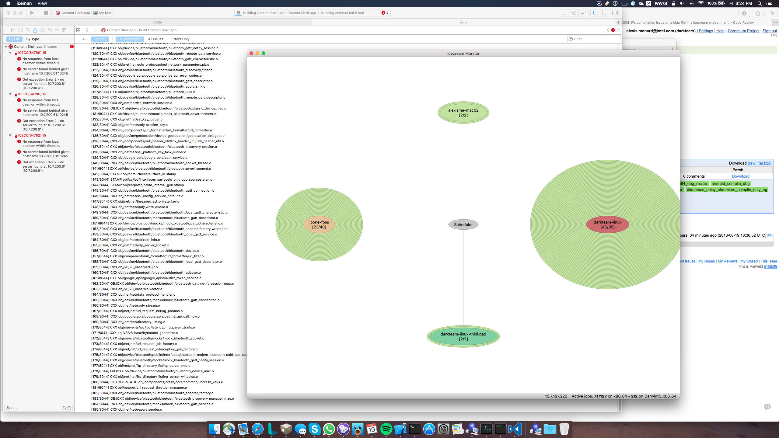Viewport: 779px width, 438px height.
Task: Open the View menu in menu bar
Action: pos(42,3)
